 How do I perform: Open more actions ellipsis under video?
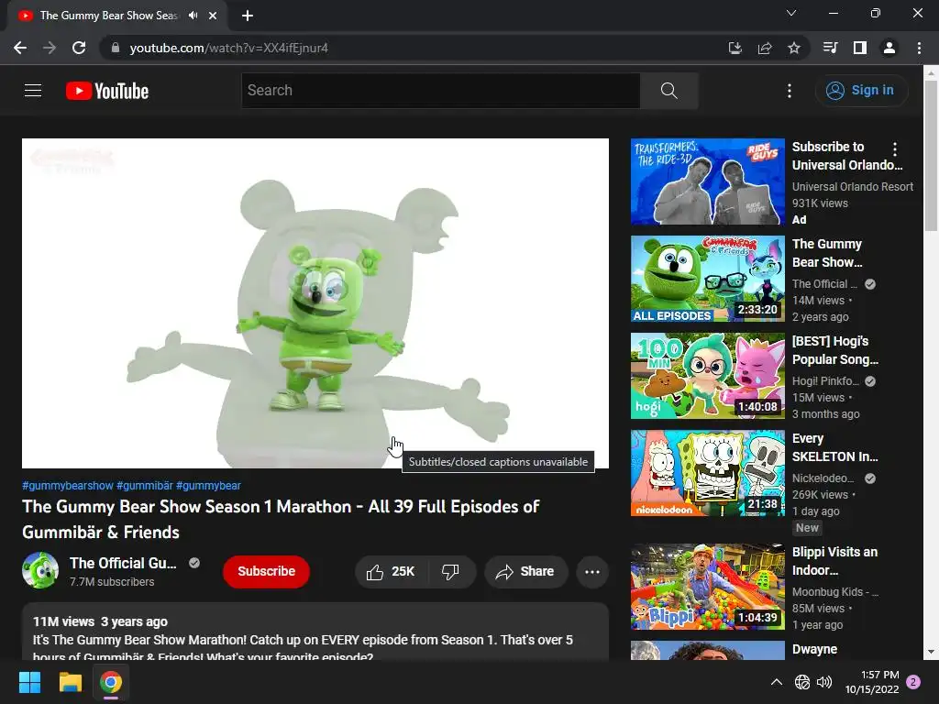point(592,572)
